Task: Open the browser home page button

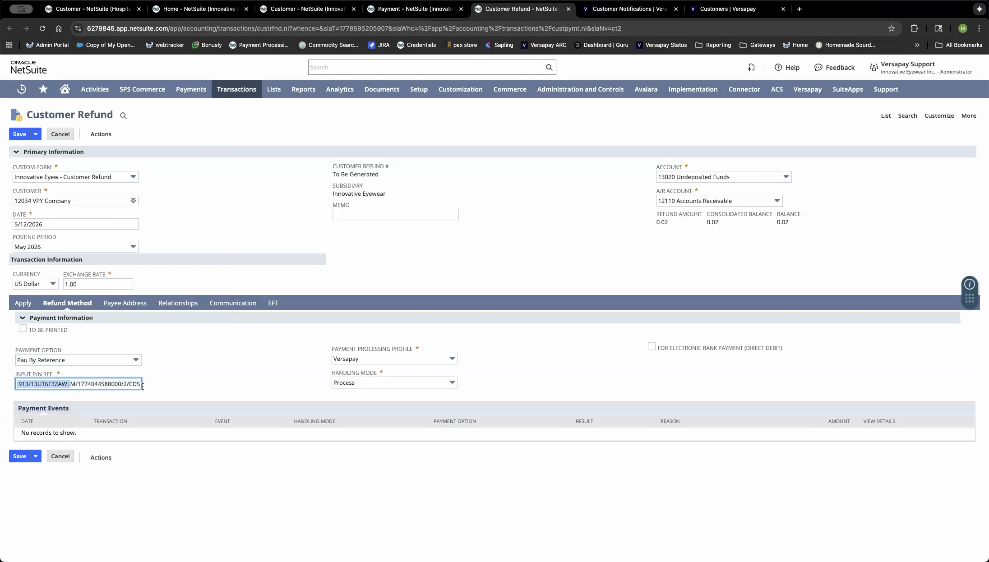Action: coord(59,28)
